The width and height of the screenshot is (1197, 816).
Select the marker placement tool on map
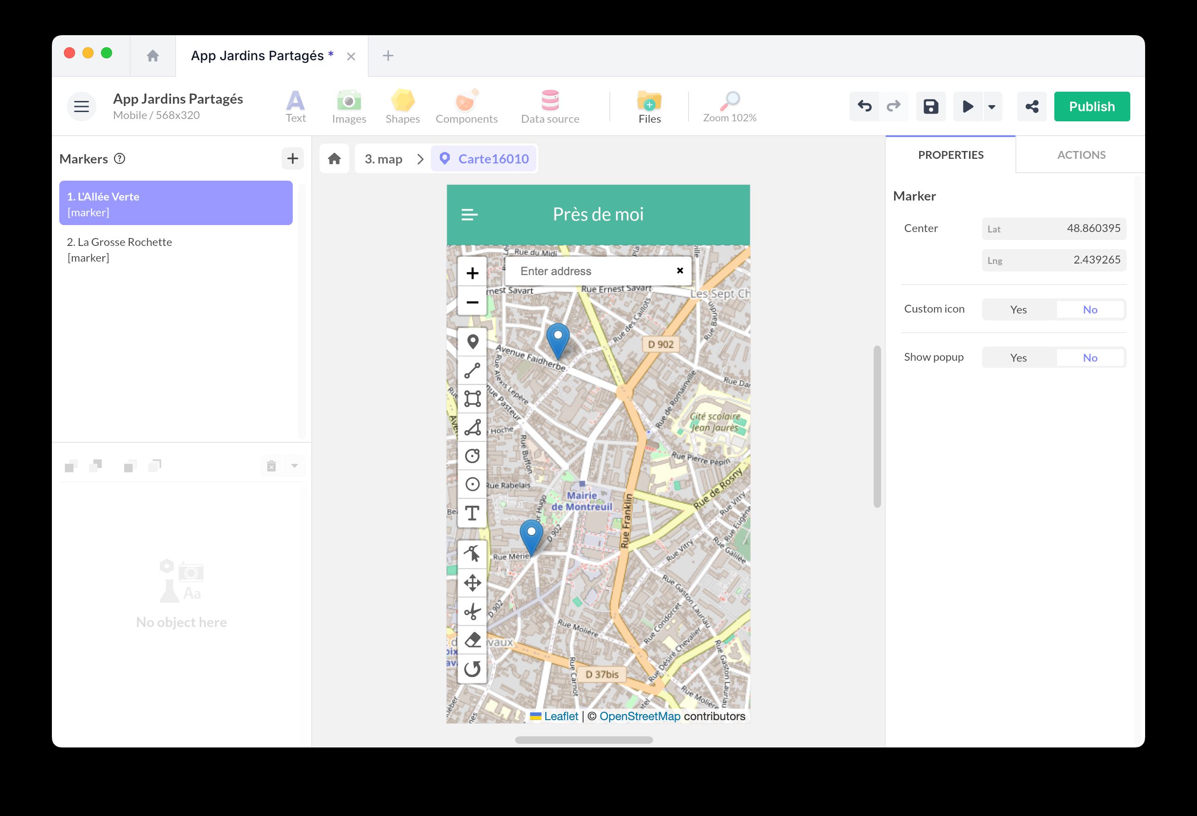tap(472, 342)
